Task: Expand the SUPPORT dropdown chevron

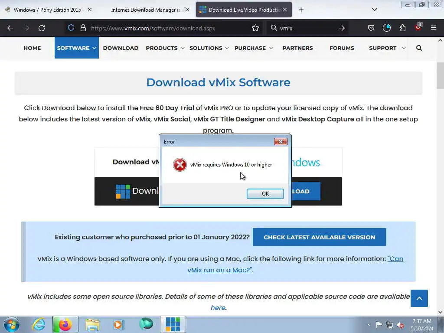Action: pyautogui.click(x=404, y=48)
